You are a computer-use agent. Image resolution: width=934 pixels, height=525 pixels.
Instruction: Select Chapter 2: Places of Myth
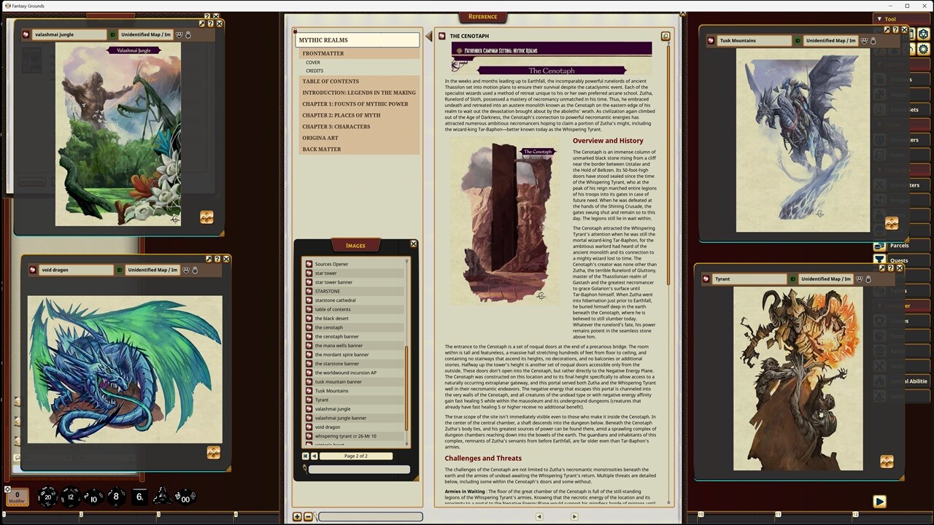341,115
